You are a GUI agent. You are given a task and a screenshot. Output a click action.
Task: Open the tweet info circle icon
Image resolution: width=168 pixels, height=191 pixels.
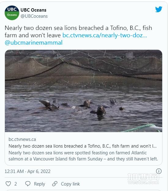pos(159,171)
